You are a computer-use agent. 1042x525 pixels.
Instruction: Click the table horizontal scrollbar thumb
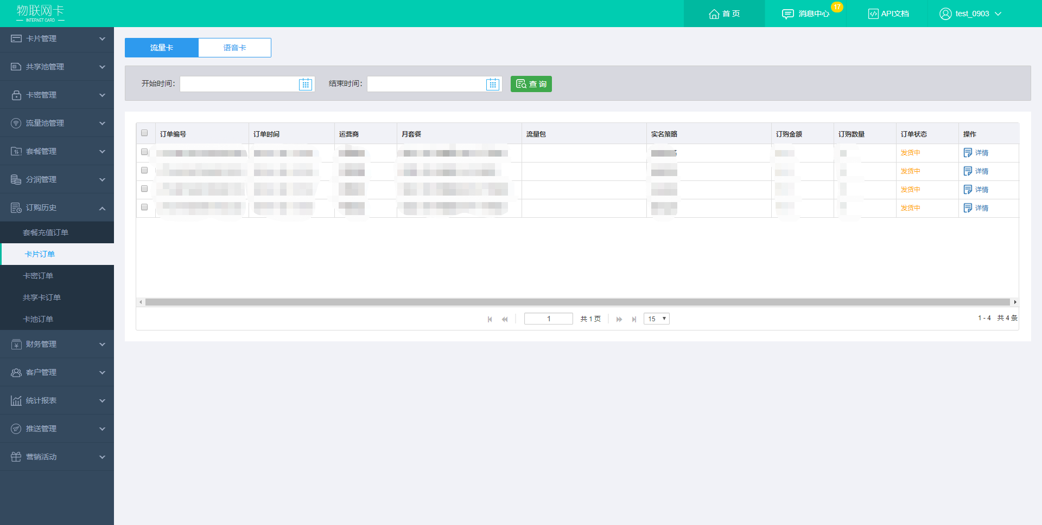pyautogui.click(x=577, y=302)
